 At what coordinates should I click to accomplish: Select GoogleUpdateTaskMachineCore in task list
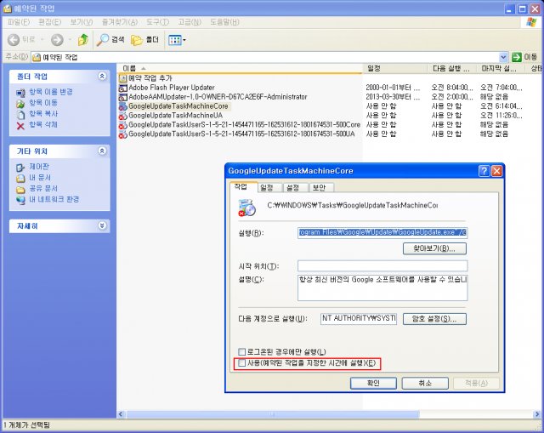(173, 106)
